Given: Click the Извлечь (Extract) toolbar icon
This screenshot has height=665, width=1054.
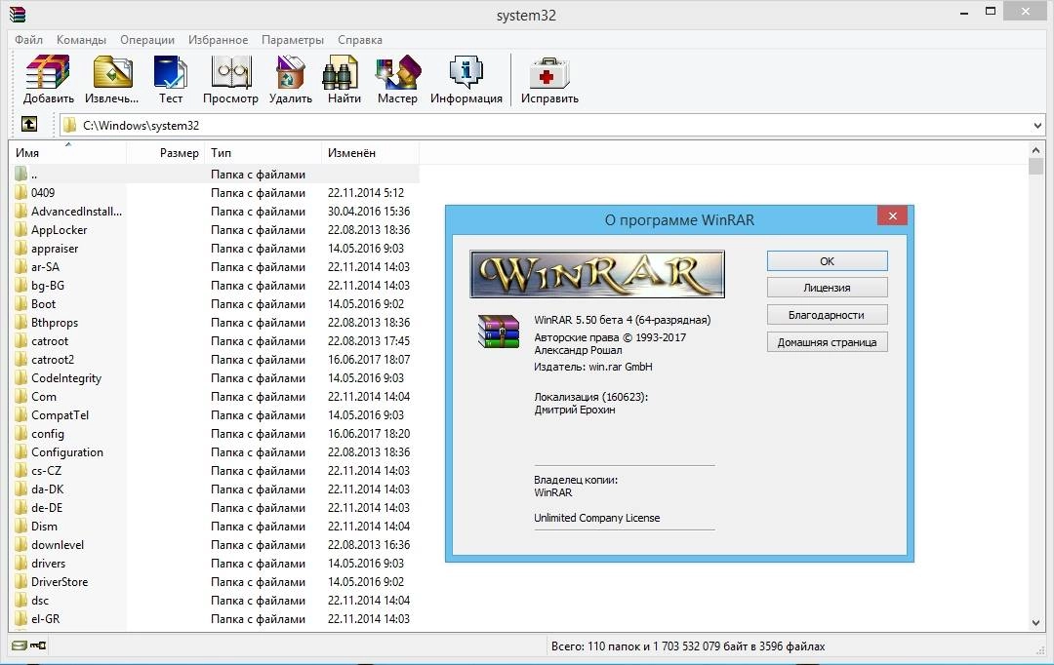Looking at the screenshot, I should 112,72.
